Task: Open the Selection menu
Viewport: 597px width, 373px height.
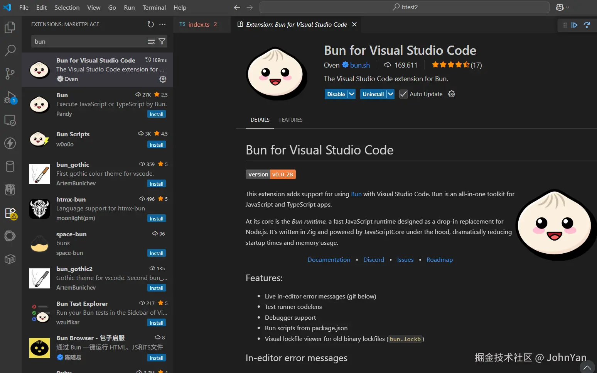Action: click(67, 7)
